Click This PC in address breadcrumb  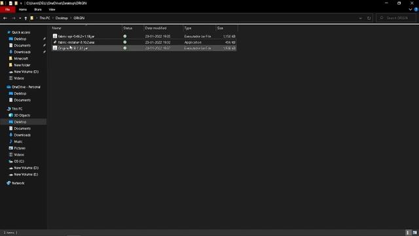coord(45,18)
